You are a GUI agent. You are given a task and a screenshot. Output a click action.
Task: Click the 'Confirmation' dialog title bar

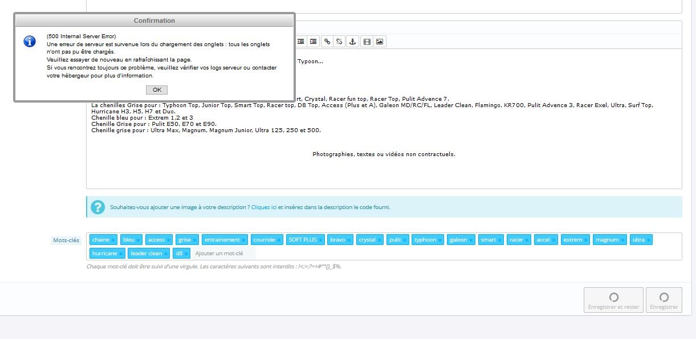(154, 21)
